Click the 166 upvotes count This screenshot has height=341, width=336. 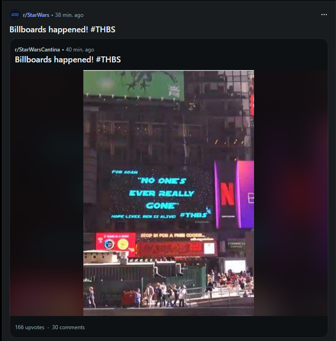pos(30,327)
